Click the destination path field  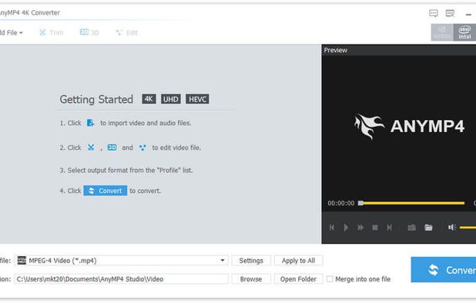[121, 278]
